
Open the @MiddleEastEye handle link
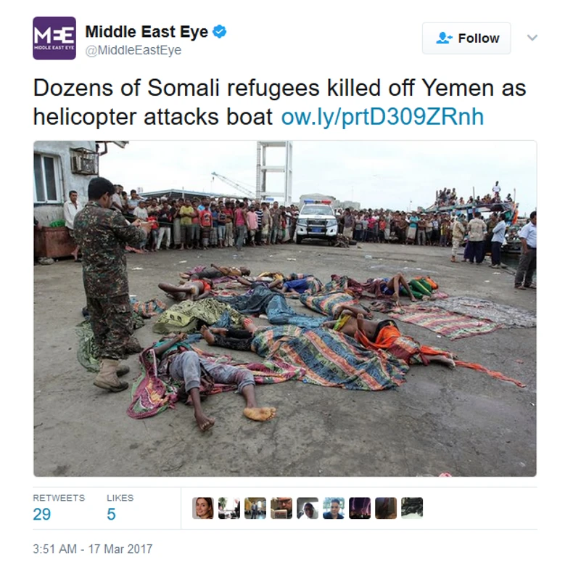133,50
